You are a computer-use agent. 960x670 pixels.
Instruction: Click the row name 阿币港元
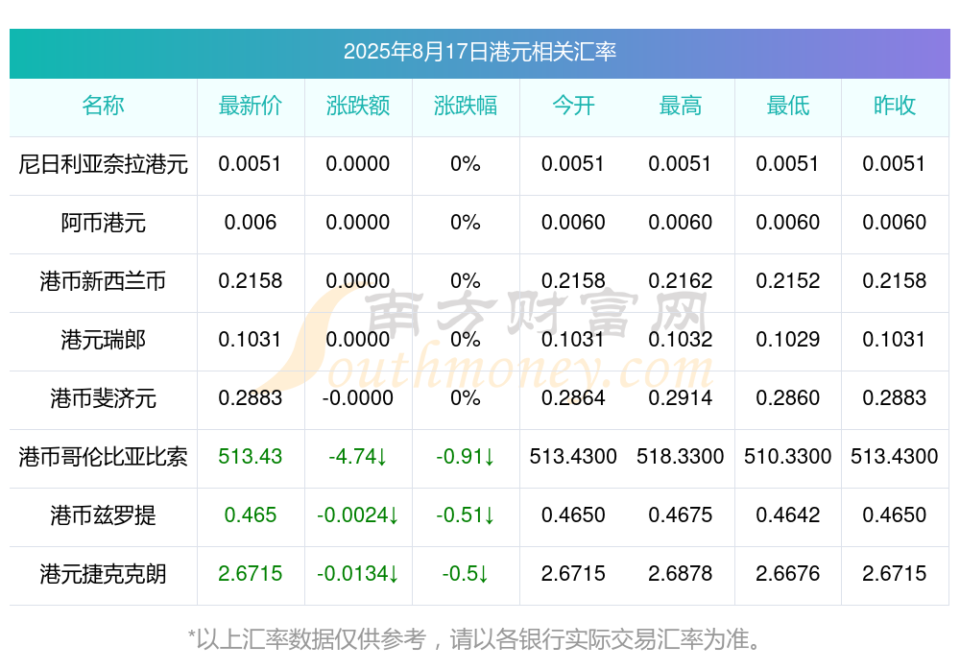(103, 223)
